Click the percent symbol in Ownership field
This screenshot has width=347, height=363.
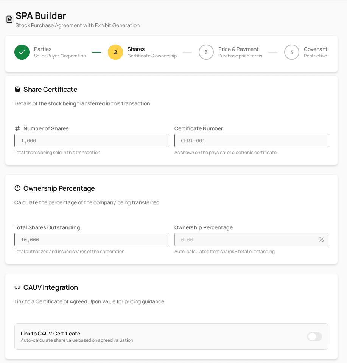(x=321, y=239)
